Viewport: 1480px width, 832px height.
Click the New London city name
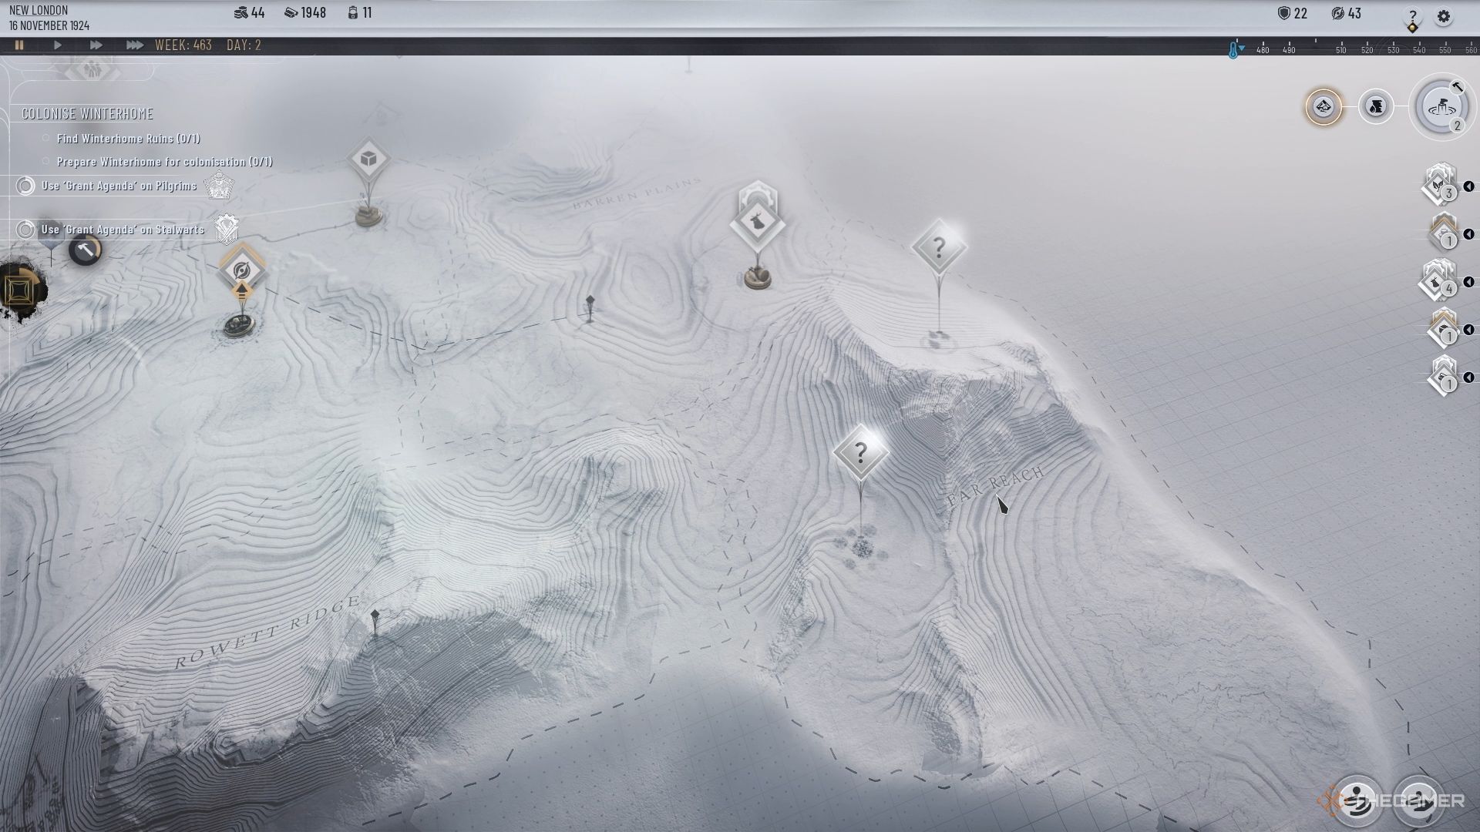[39, 10]
